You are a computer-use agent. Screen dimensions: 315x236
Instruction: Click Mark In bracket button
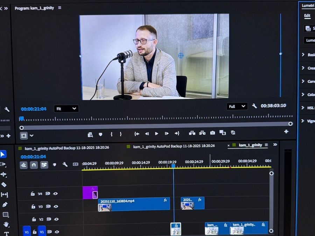coord(112,134)
